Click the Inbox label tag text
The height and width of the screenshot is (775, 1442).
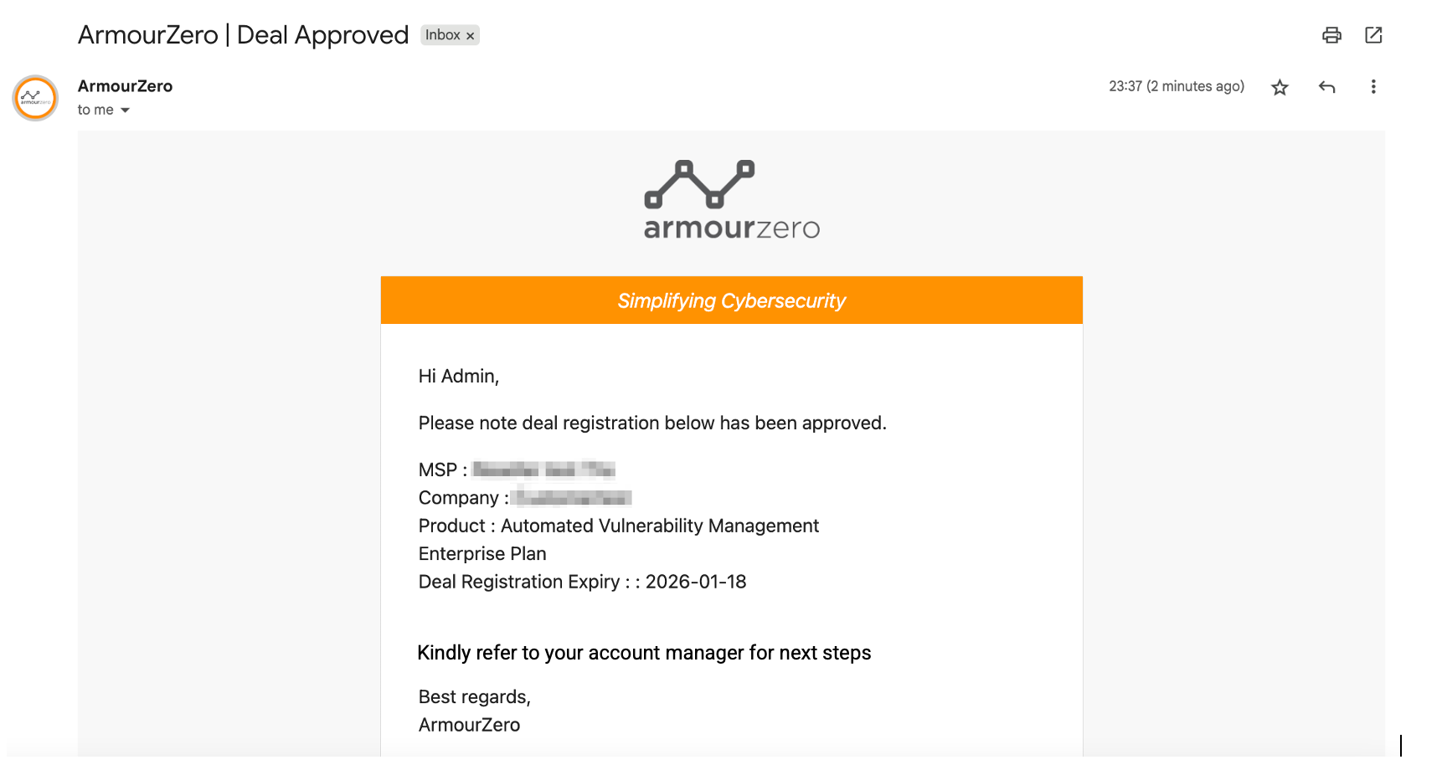pos(442,35)
